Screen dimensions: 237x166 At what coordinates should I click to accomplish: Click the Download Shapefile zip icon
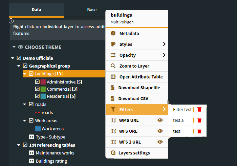pyautogui.click(x=112, y=88)
